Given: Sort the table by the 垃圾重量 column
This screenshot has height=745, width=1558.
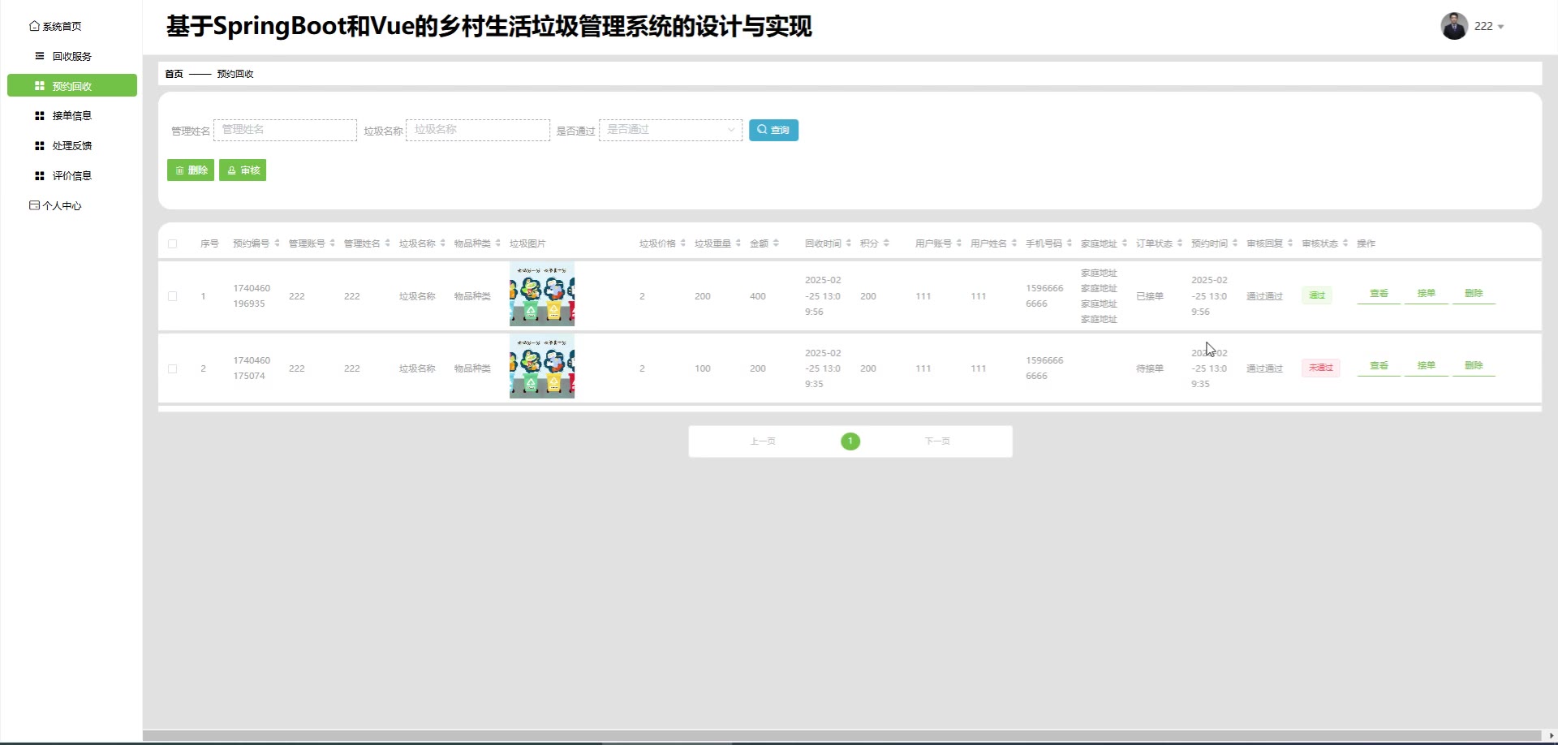Looking at the screenshot, I should tap(738, 243).
